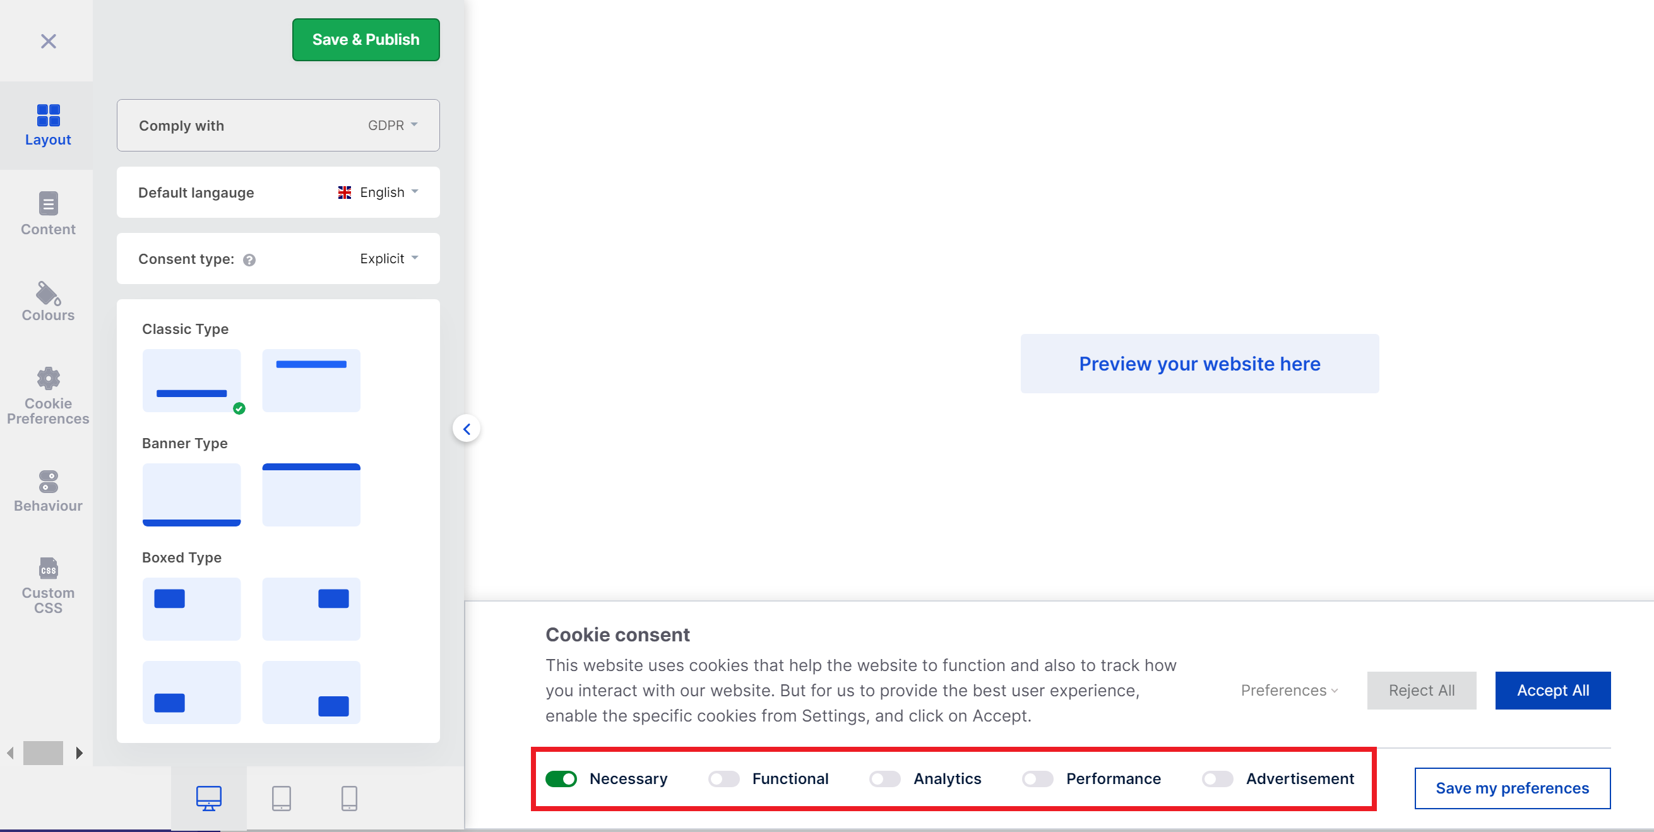Click the horizontal scrollbar thumb
The image size is (1654, 832).
point(43,752)
